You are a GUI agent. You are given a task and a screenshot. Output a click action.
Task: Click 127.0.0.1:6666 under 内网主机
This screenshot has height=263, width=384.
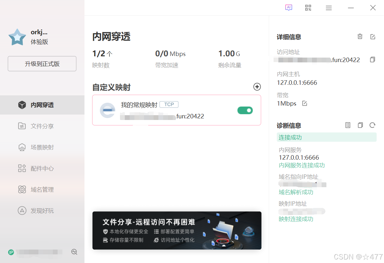[297, 83]
